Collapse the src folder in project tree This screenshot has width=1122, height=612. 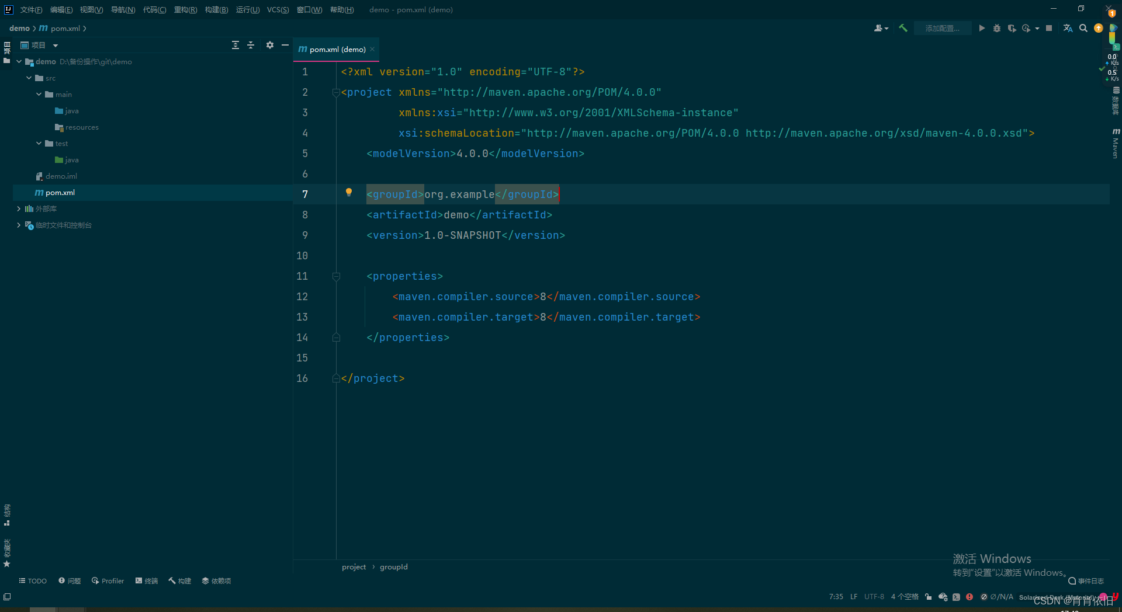tap(28, 78)
